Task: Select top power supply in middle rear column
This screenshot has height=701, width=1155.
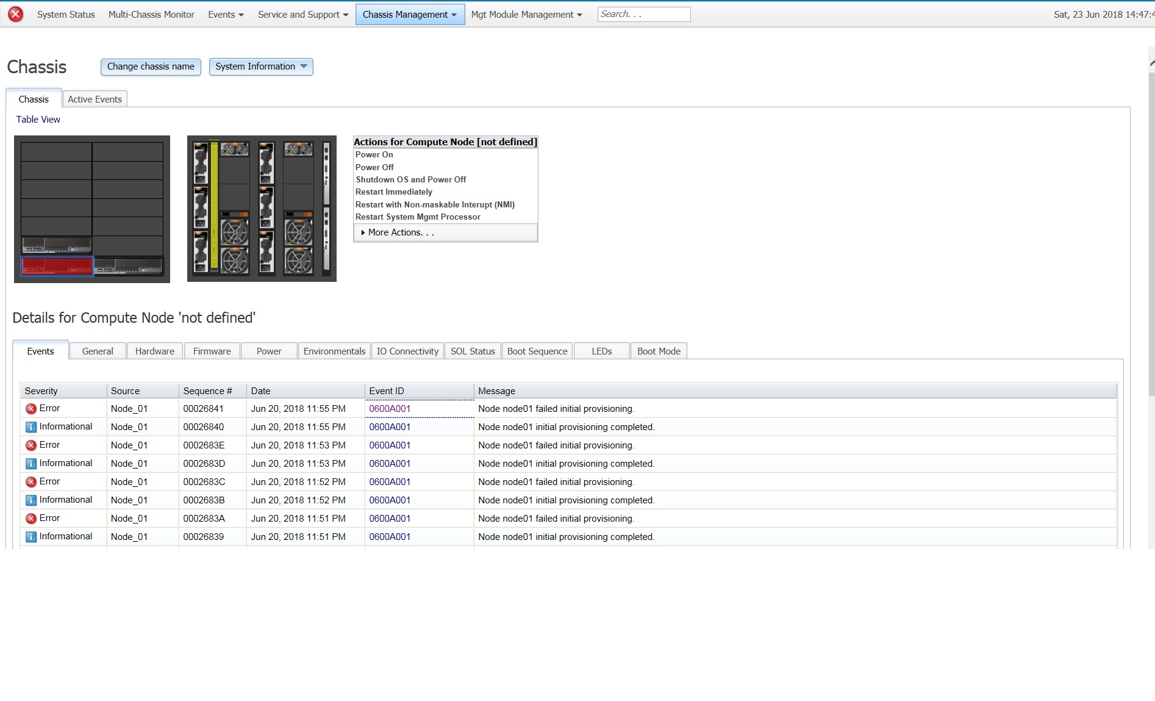Action: click(266, 163)
